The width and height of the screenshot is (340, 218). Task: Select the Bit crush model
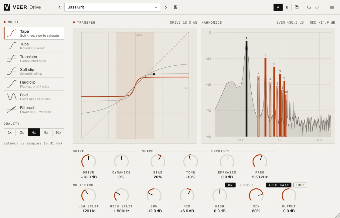coord(34,109)
